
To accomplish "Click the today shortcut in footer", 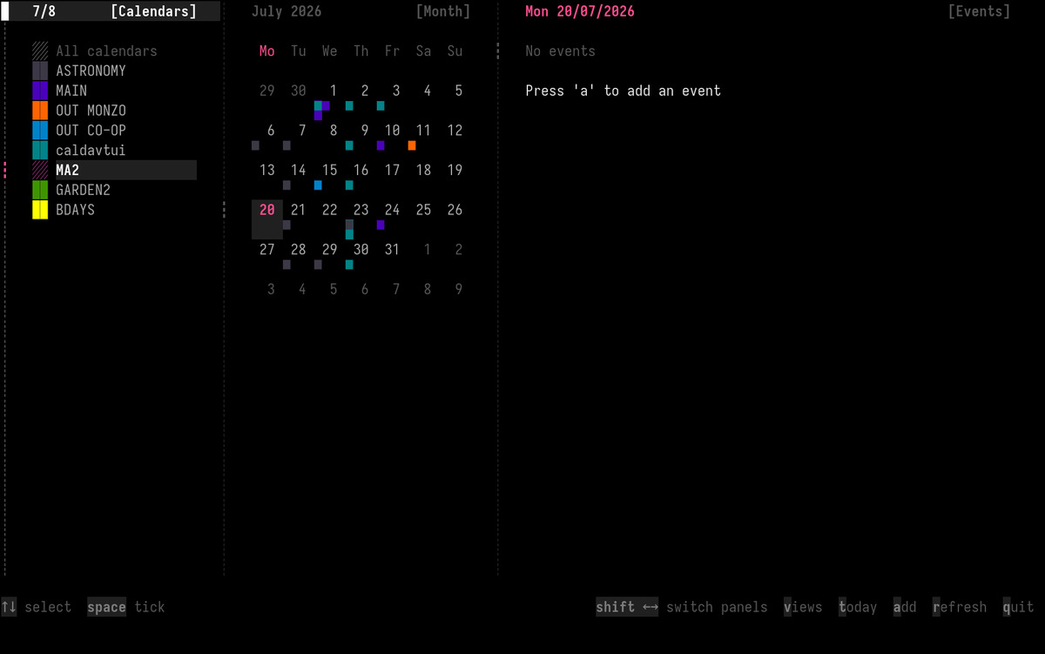I will (858, 607).
